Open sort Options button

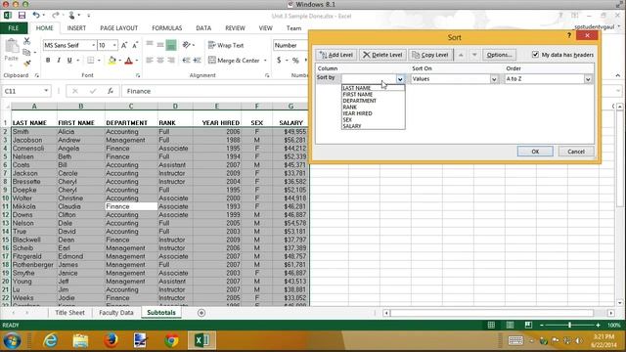pos(499,55)
